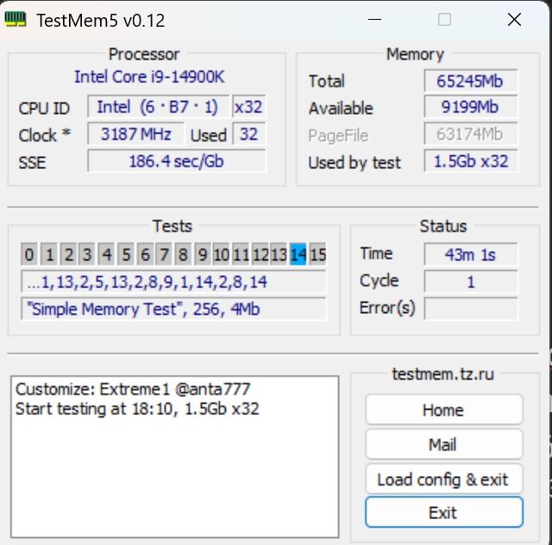The width and height of the screenshot is (552, 545).
Task: Click Load config & exit button
Action: click(444, 479)
